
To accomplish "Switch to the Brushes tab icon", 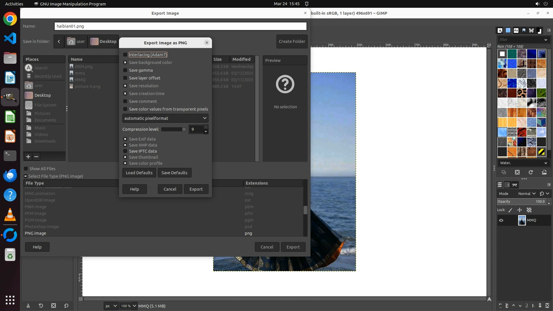I will [x=500, y=31].
